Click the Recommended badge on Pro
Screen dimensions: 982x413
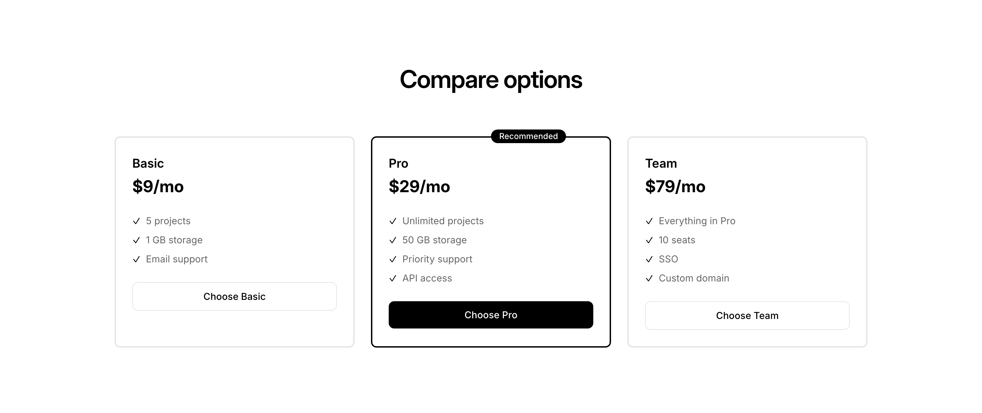click(528, 136)
